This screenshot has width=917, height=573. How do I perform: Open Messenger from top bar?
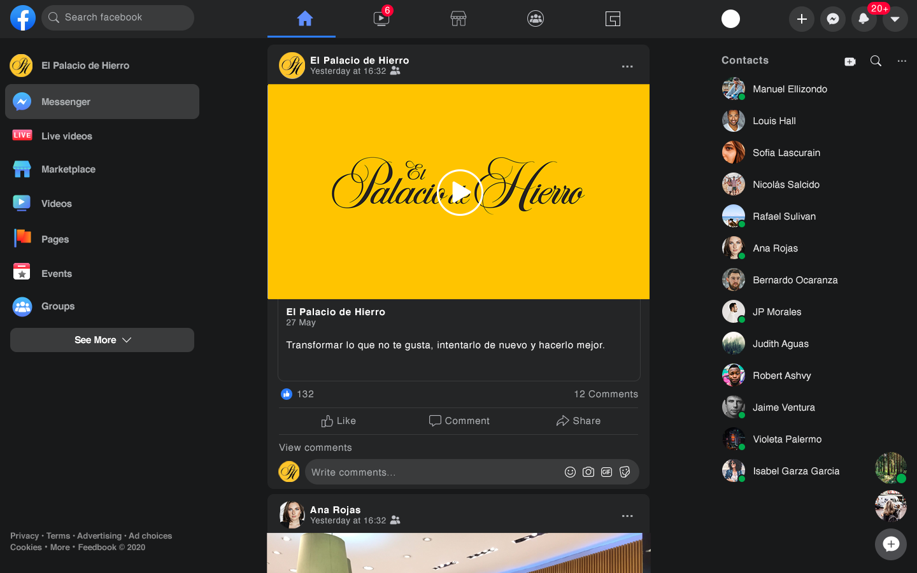832,19
